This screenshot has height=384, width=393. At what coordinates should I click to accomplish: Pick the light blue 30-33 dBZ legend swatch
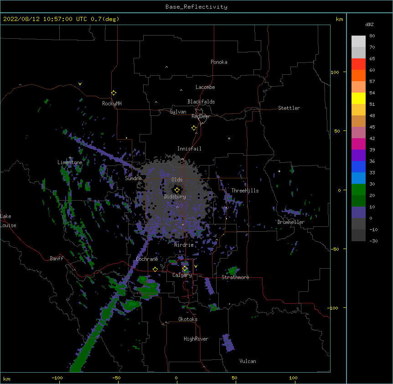358,178
